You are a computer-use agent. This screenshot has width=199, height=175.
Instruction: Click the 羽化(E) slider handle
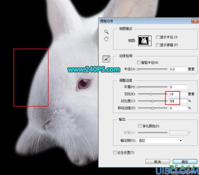[x=150, y=94]
